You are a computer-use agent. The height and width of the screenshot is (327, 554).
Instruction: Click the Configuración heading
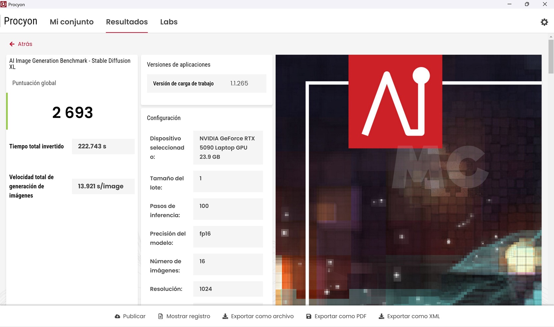(x=164, y=118)
